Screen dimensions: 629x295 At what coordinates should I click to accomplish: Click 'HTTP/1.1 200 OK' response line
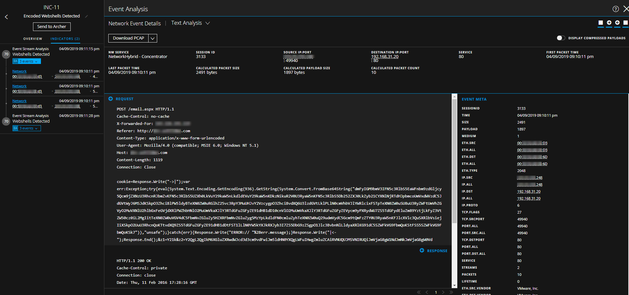(x=134, y=261)
